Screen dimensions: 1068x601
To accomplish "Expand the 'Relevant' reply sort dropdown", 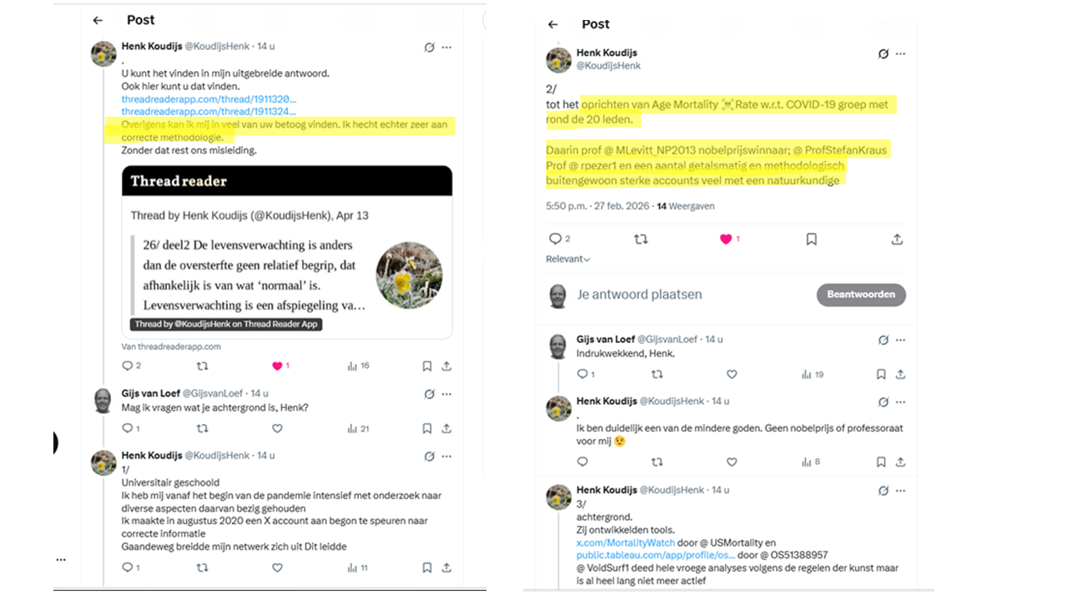I will 568,259.
